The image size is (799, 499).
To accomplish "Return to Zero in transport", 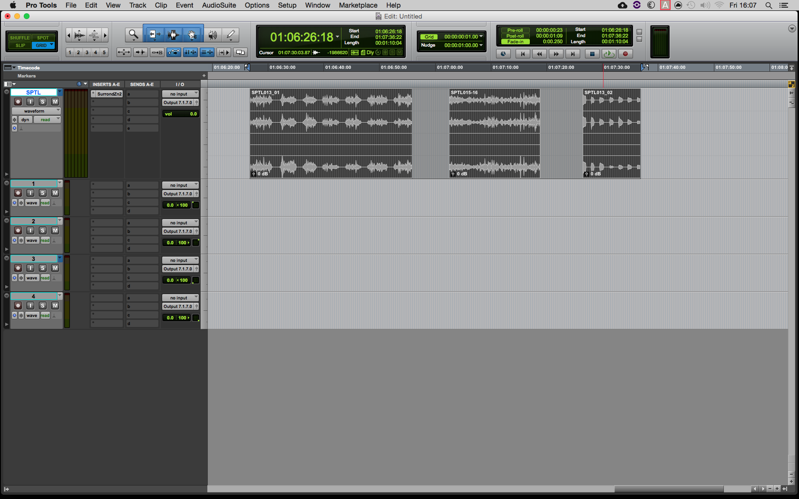I will click(523, 54).
